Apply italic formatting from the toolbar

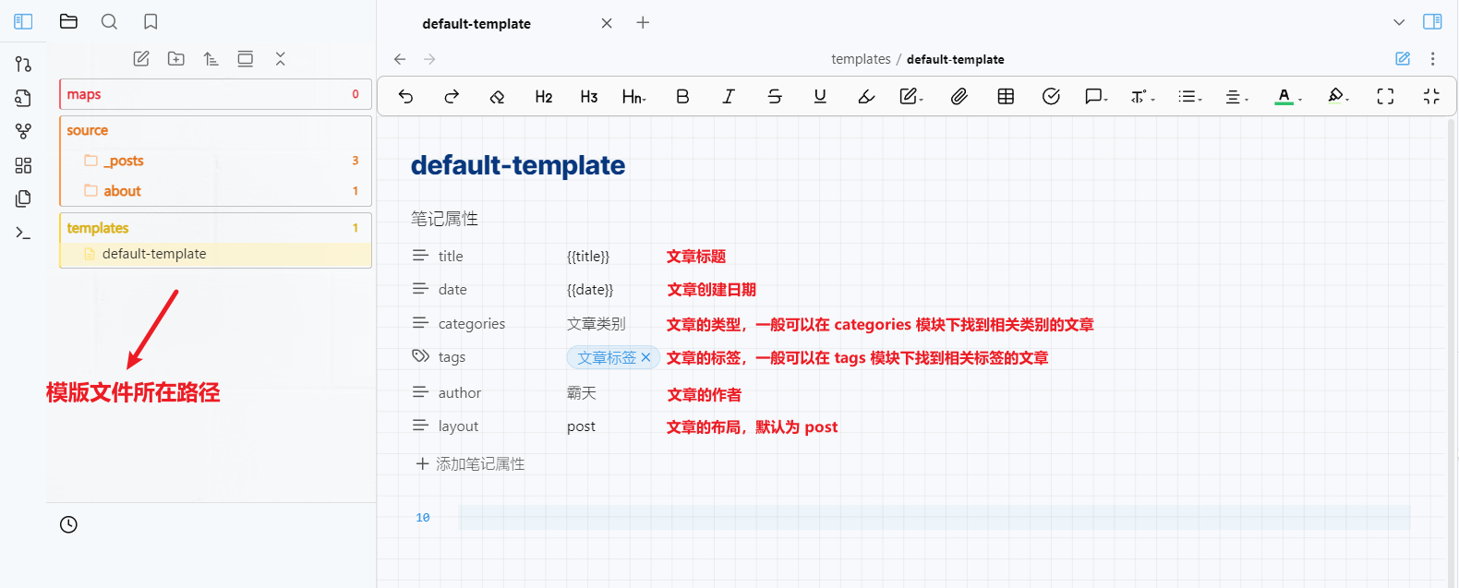729,96
